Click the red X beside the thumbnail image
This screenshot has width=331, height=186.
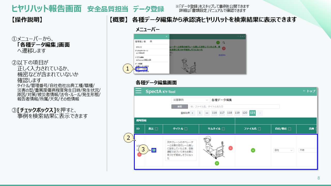click(x=230, y=148)
